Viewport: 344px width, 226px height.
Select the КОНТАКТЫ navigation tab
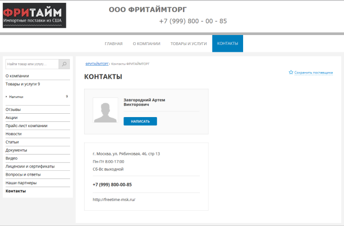tap(228, 43)
